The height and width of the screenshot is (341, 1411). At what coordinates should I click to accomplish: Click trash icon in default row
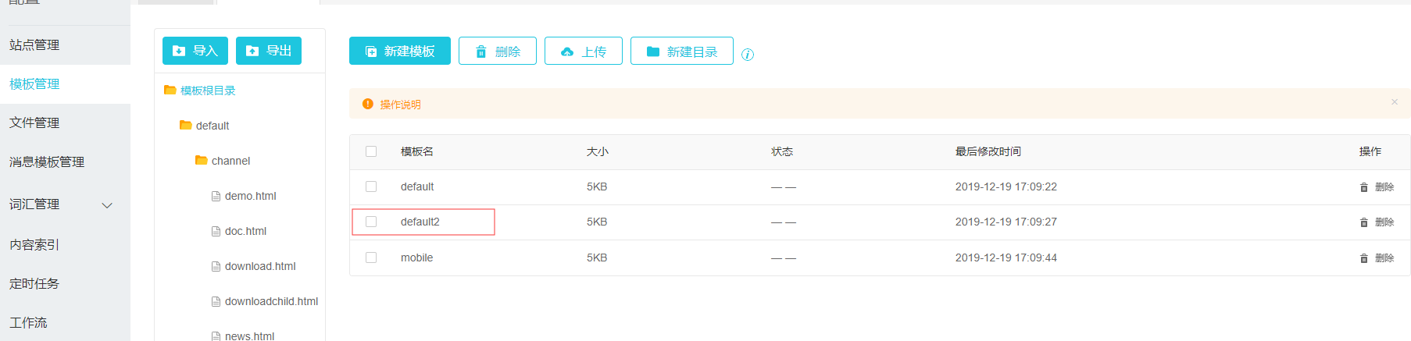(x=1364, y=187)
